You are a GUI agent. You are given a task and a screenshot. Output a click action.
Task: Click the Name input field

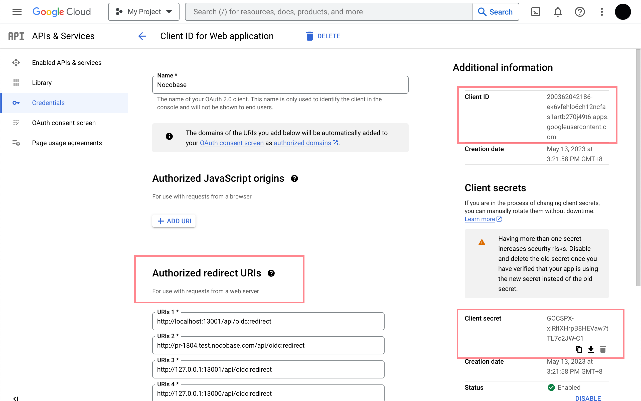point(280,85)
